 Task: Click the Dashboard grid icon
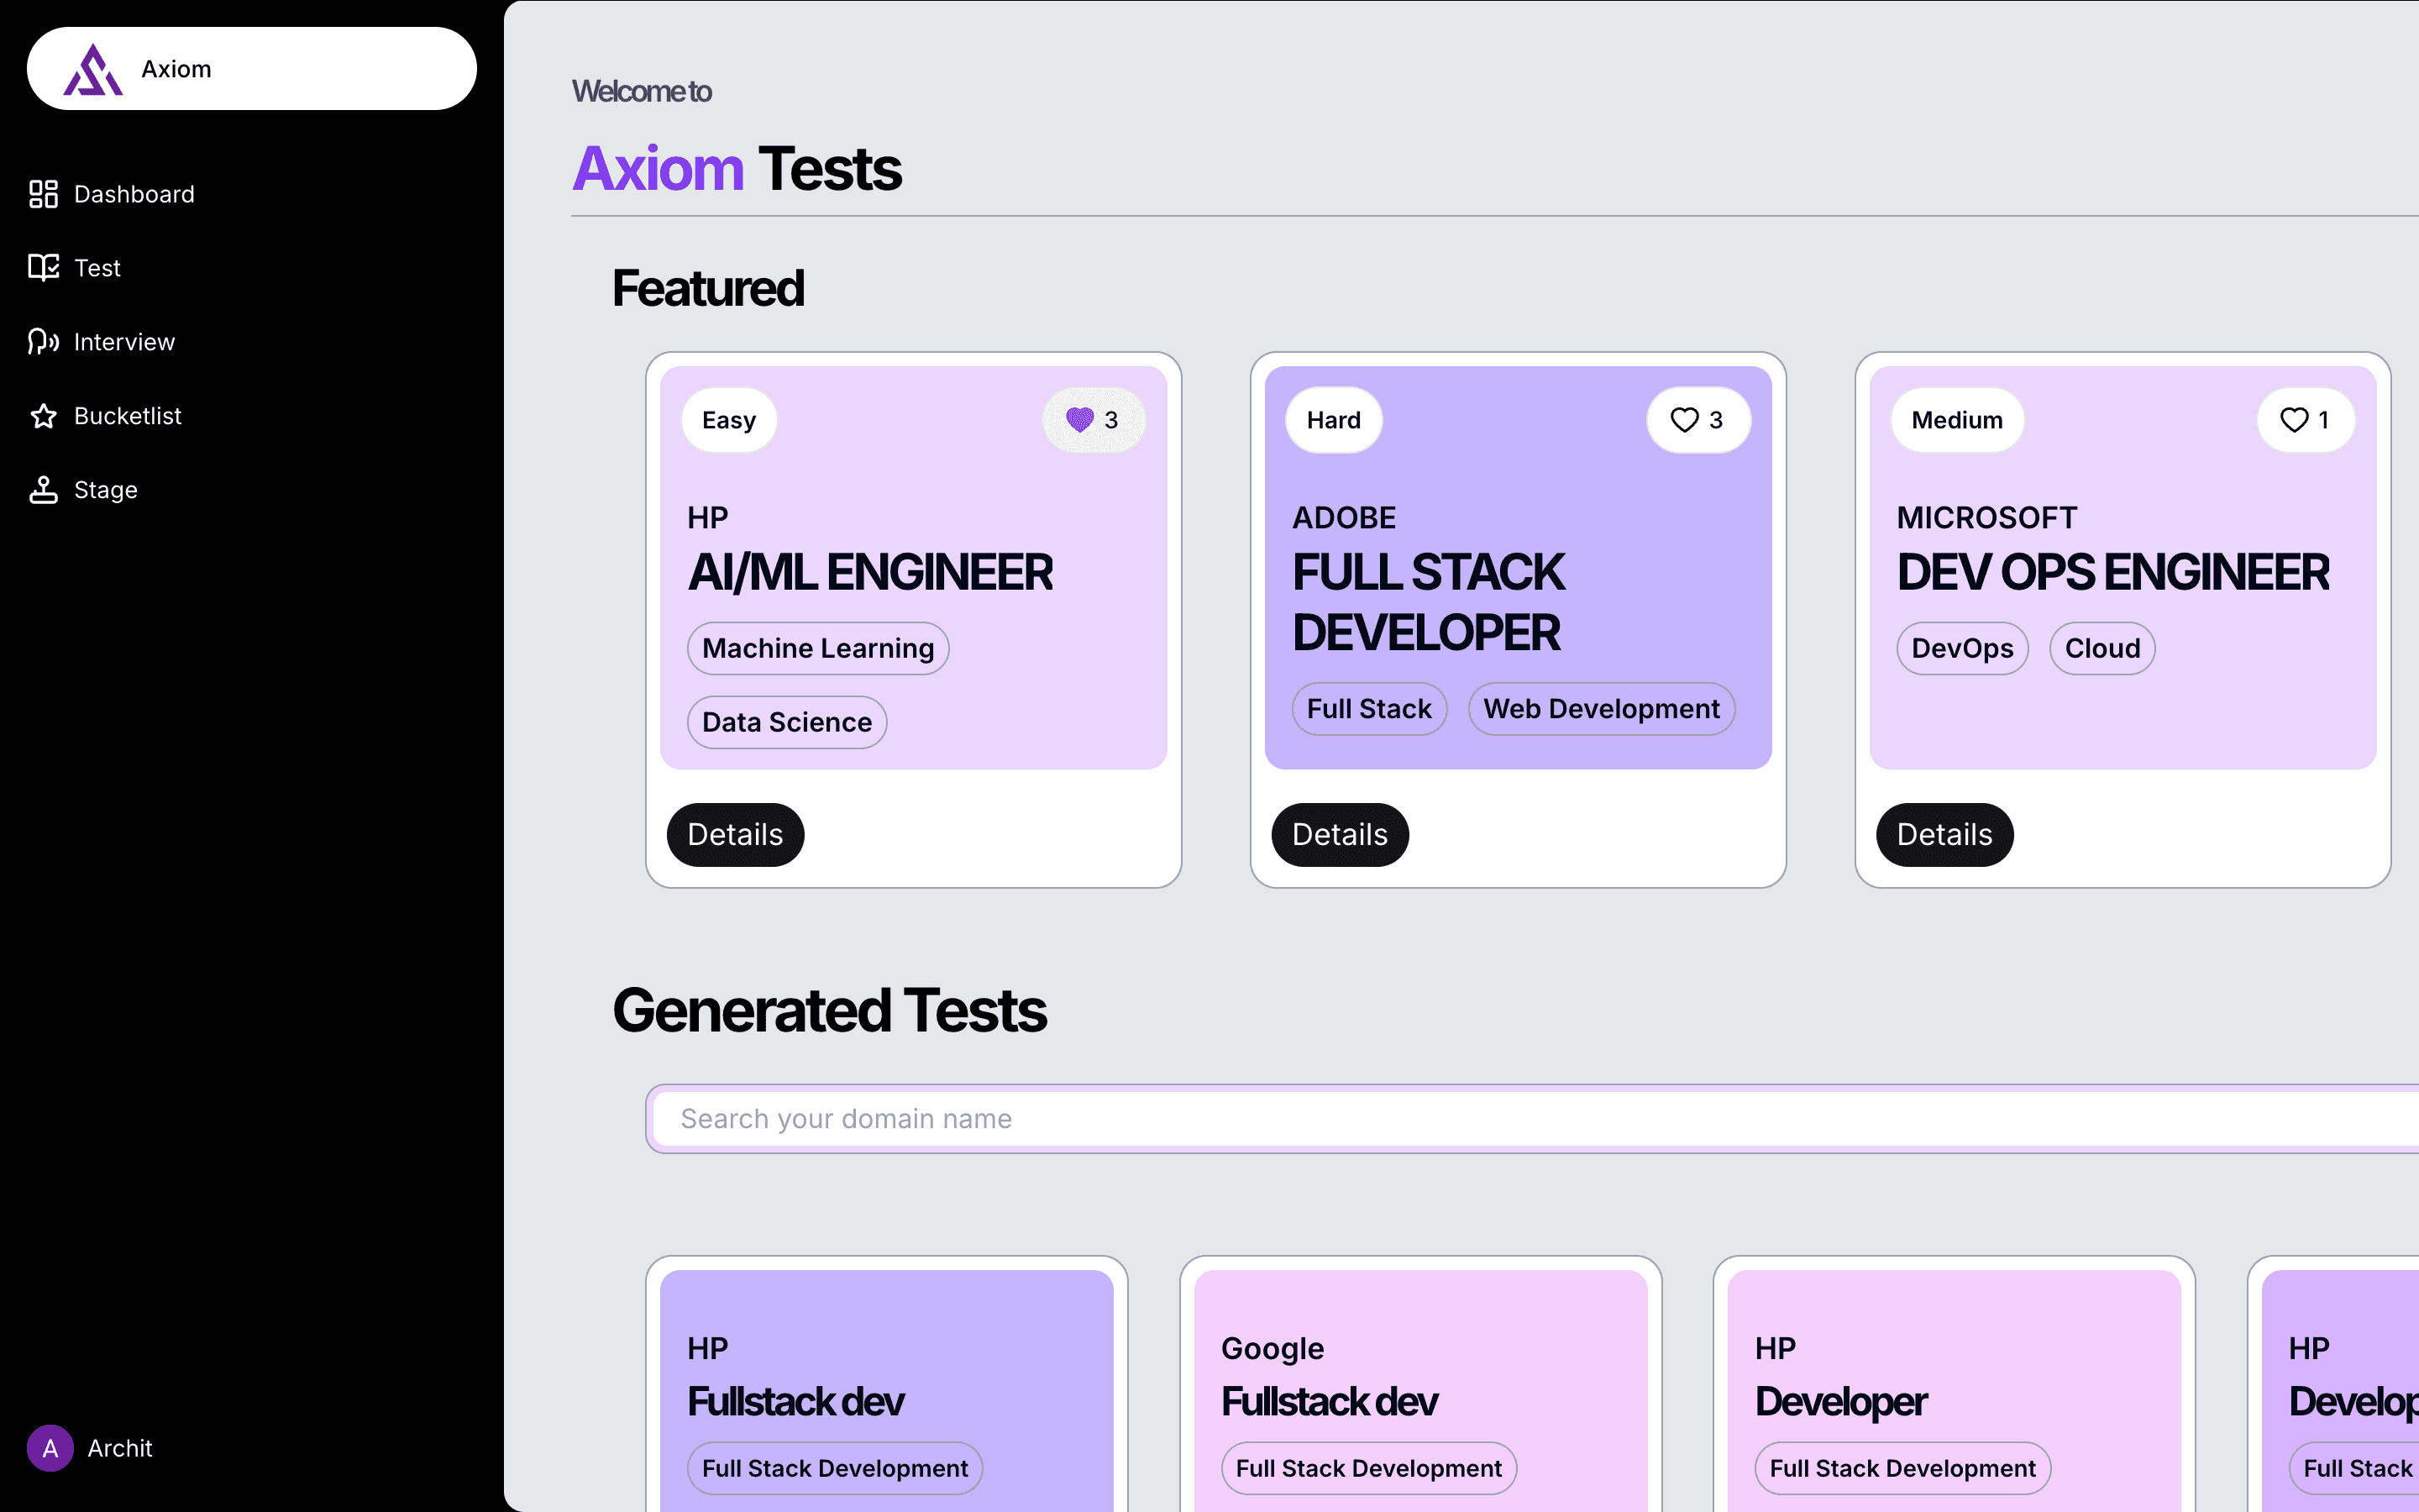pyautogui.click(x=43, y=194)
